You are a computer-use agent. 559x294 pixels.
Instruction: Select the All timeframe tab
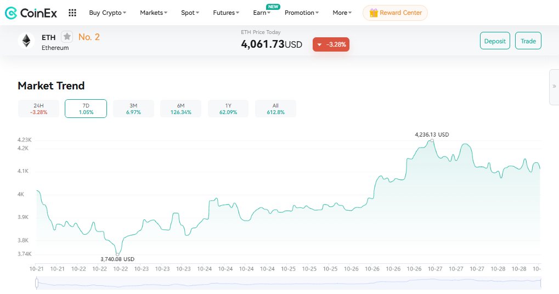pos(275,109)
